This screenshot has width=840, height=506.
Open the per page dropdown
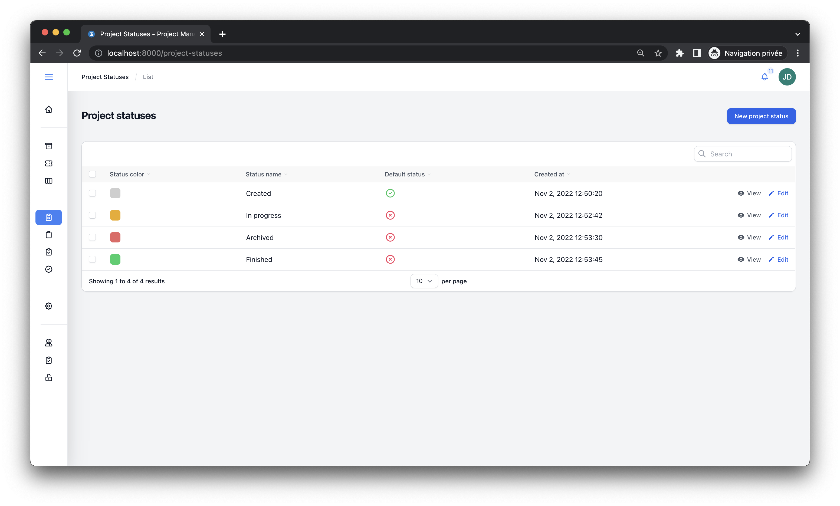(x=424, y=281)
